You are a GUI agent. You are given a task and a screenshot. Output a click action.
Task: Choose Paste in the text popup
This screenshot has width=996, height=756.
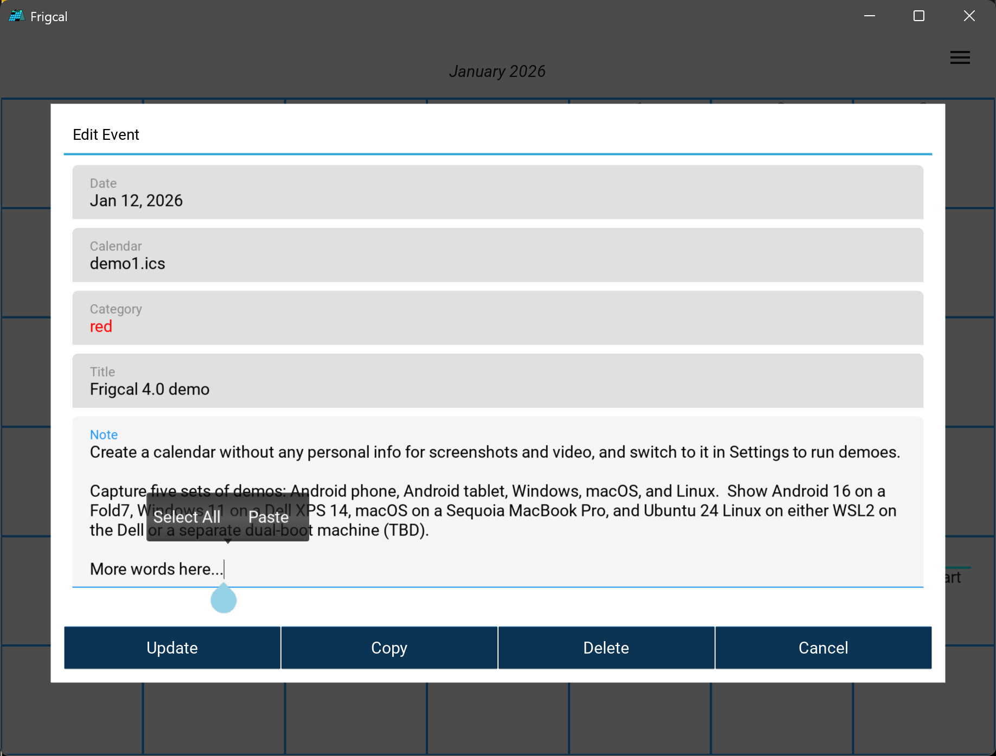pyautogui.click(x=269, y=517)
